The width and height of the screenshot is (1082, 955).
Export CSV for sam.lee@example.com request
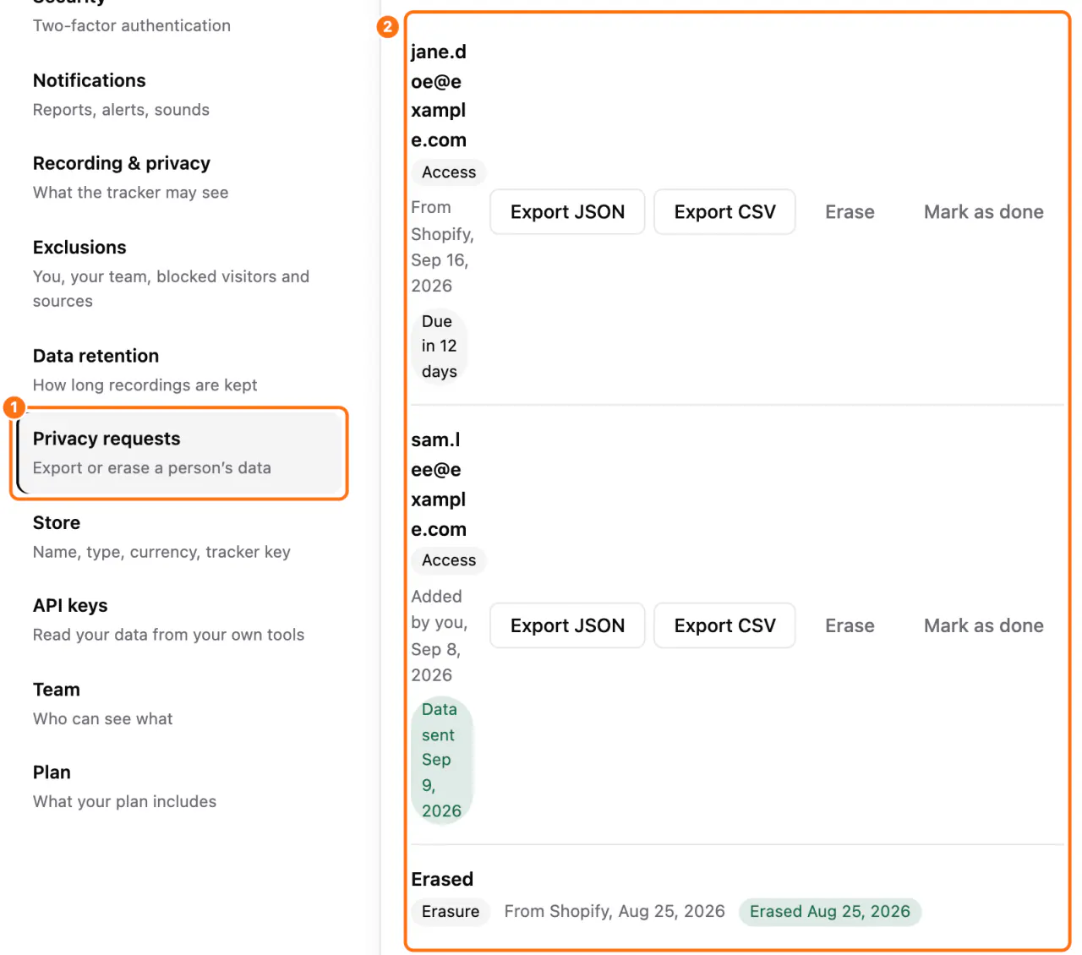724,625
